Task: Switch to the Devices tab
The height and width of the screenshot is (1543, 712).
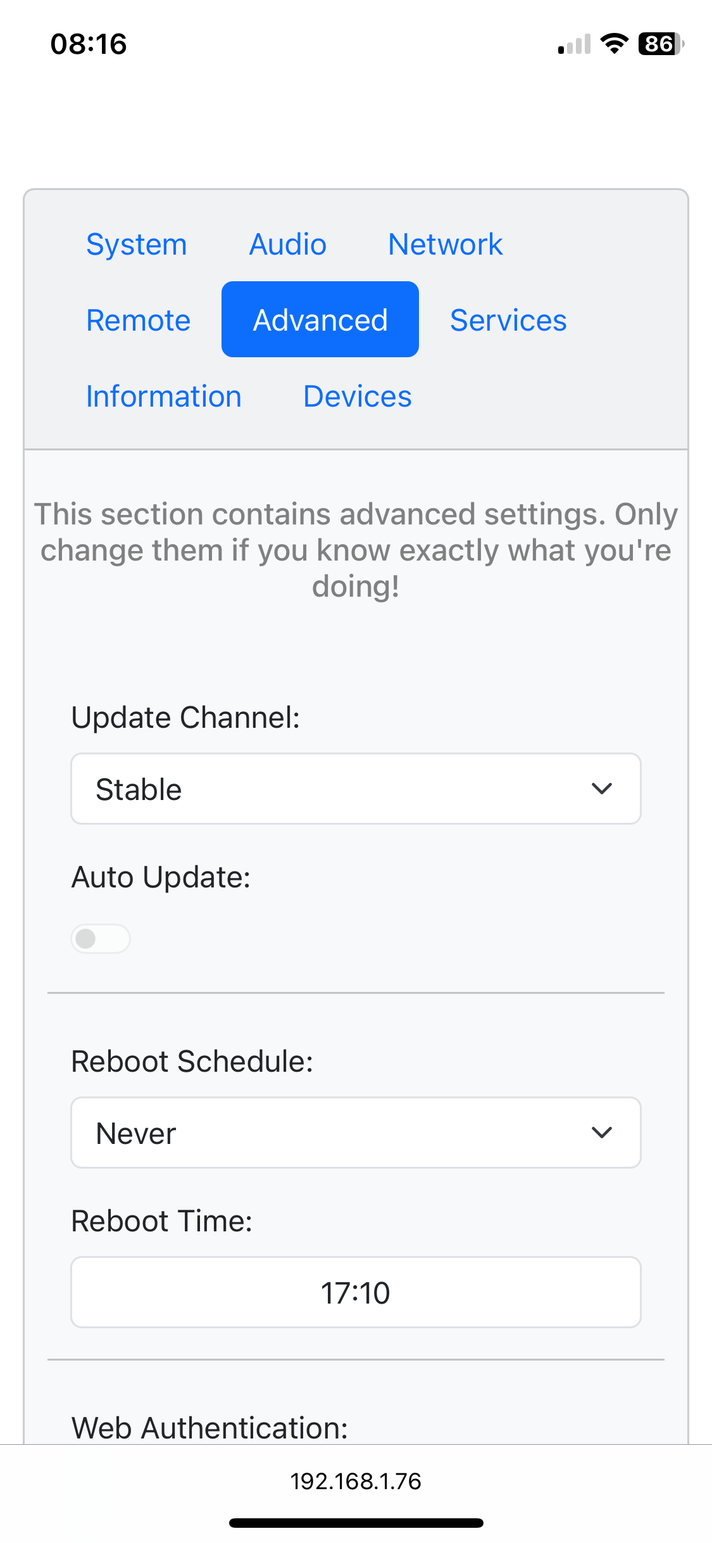Action: tap(358, 397)
